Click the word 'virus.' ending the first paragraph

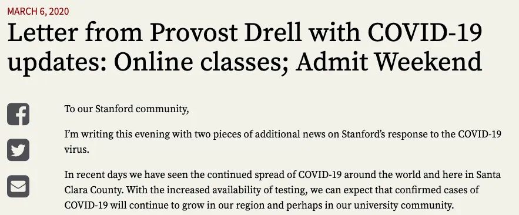[77, 149]
